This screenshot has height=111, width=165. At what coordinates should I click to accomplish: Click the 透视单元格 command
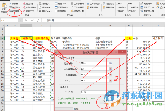78,11
